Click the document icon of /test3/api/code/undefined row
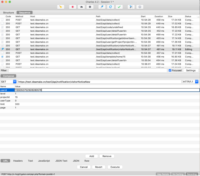The width and height of the screenshot is (200, 176). tap(2, 27)
